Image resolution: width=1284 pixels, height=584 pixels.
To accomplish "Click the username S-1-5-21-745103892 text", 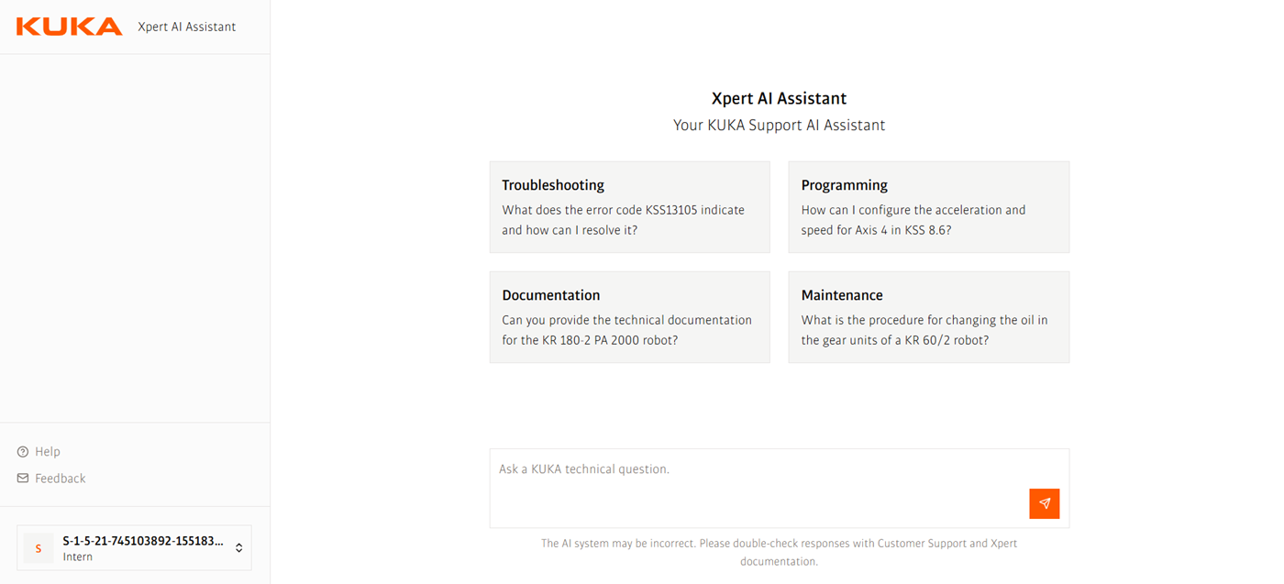I will pyautogui.click(x=143, y=541).
